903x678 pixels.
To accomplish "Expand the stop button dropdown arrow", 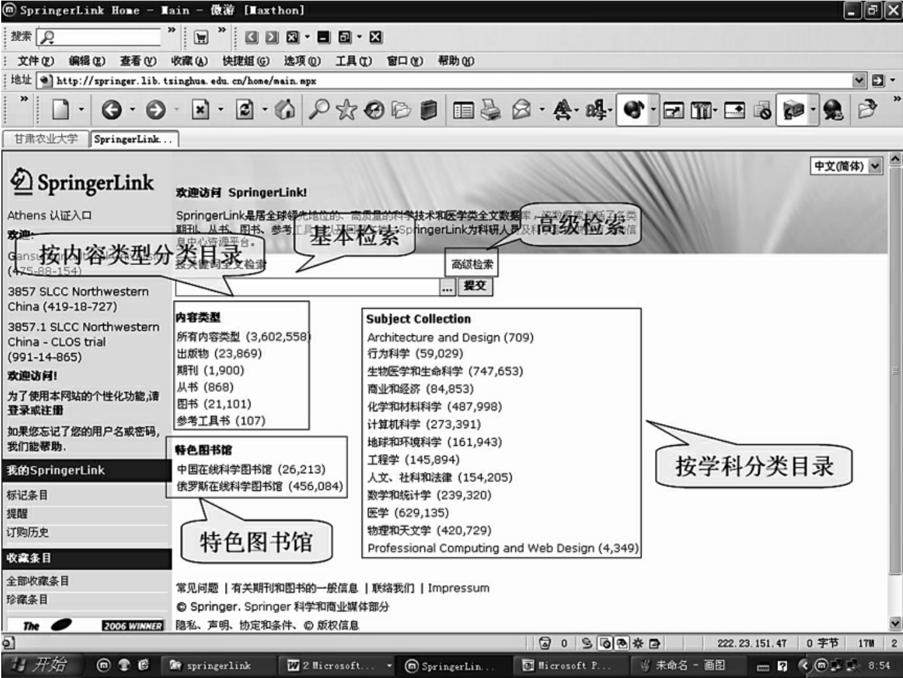I will tap(220, 110).
